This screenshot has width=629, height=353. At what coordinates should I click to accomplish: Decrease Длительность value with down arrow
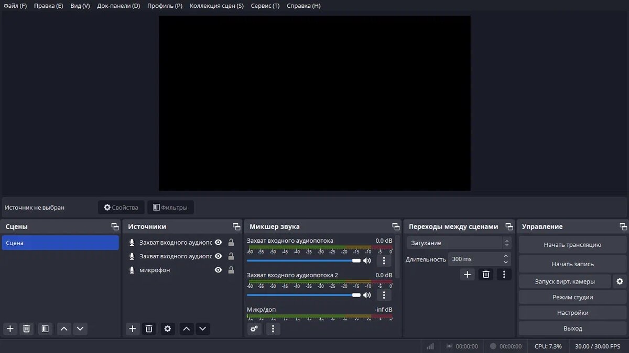tap(506, 262)
